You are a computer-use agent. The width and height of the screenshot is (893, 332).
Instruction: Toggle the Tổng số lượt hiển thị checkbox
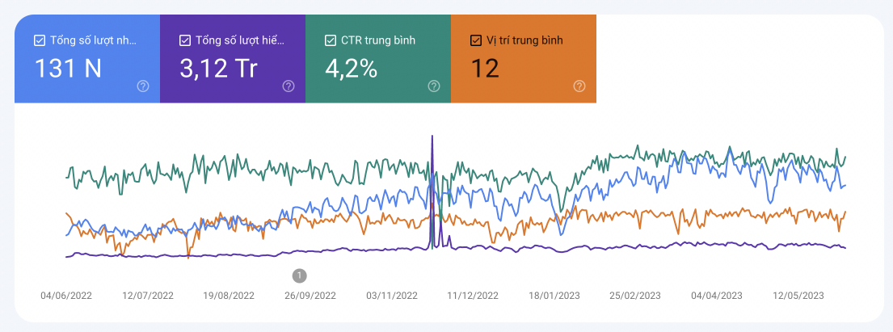(x=185, y=40)
